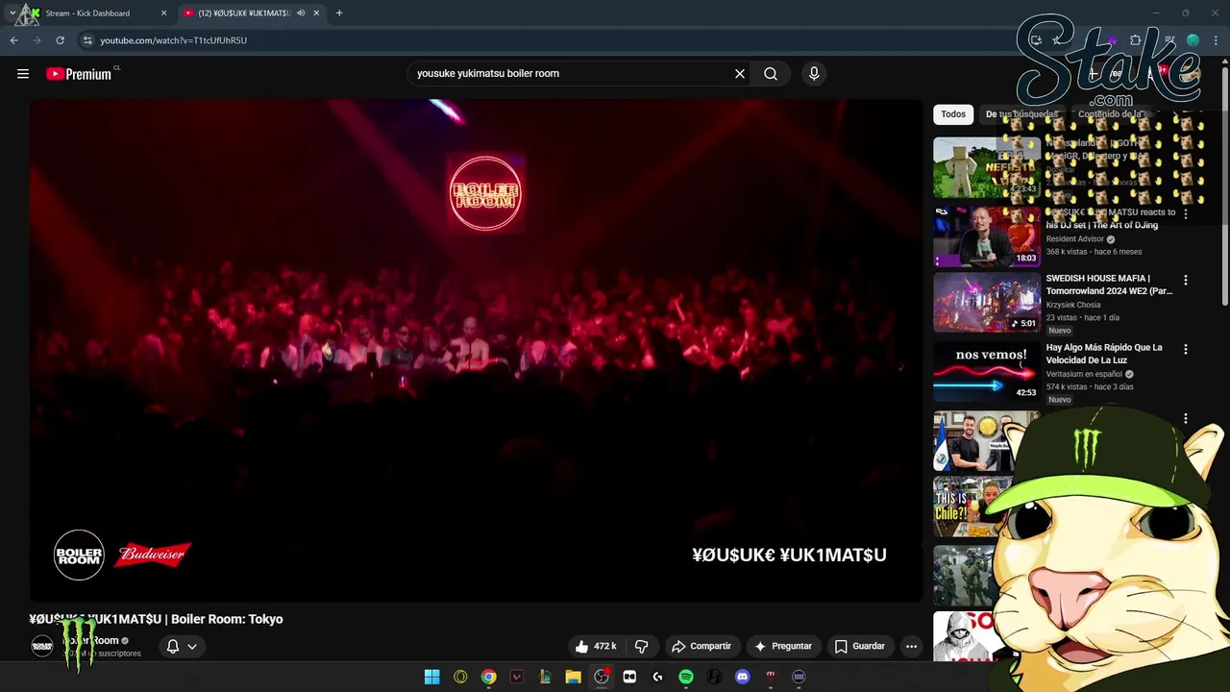Open options menu for Art of DJing video
This screenshot has height=692, width=1230.
pos(1185,213)
